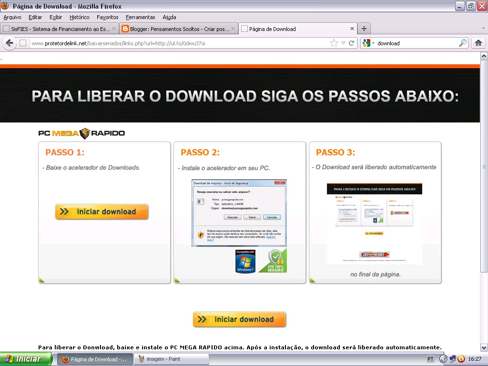The width and height of the screenshot is (488, 366).
Task: Open the Arquivo menu
Action: 12,17
